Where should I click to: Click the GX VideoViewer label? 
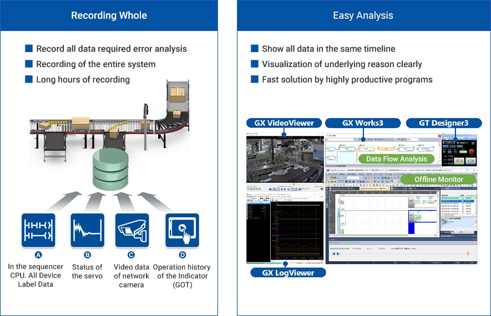coord(284,123)
